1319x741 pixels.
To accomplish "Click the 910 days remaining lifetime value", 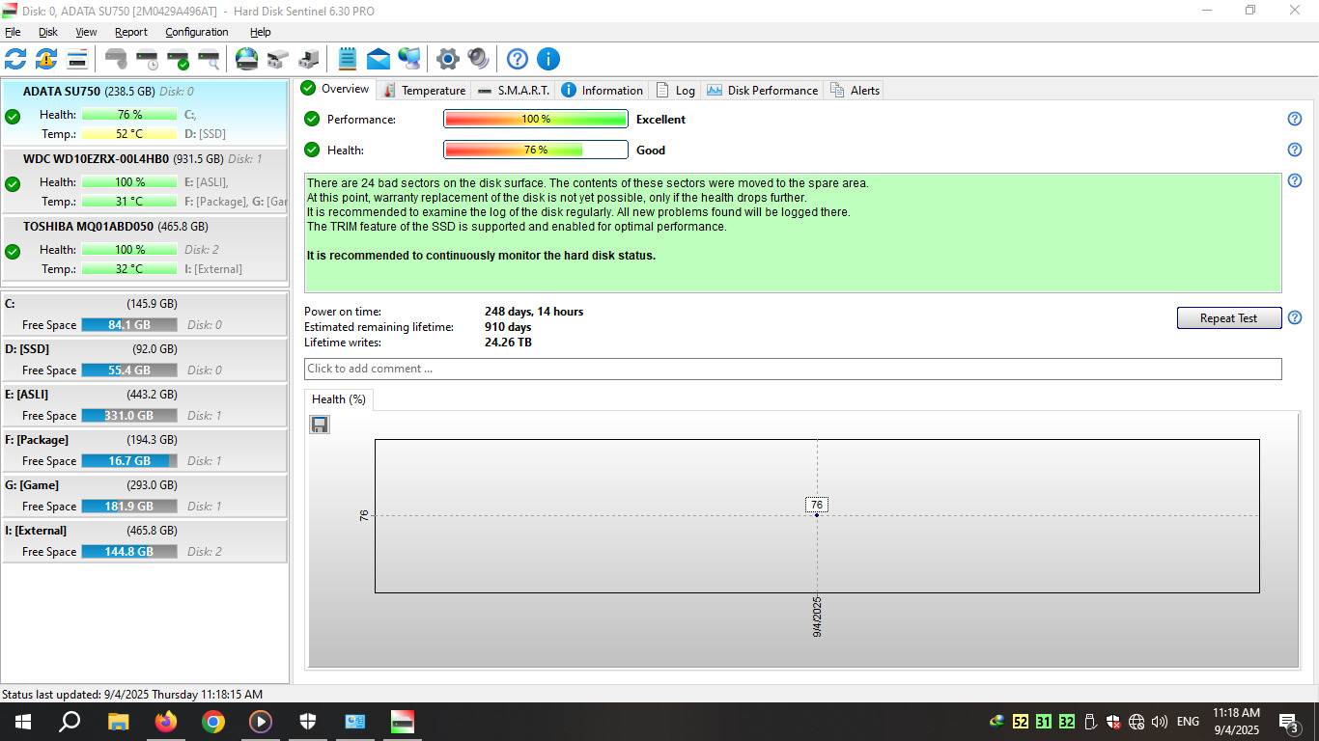I will 508,327.
